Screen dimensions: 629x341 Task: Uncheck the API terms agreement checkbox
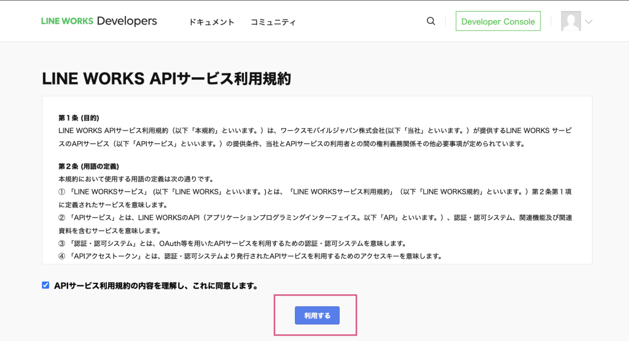click(x=45, y=285)
